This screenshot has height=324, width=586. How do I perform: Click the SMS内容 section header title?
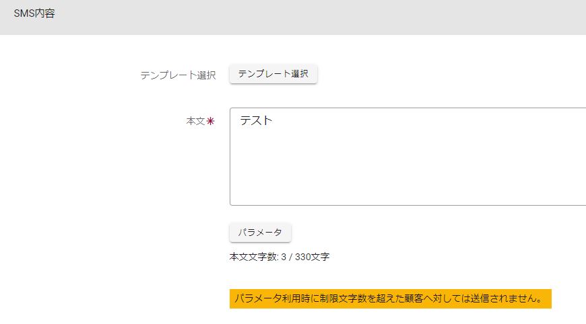(34, 13)
